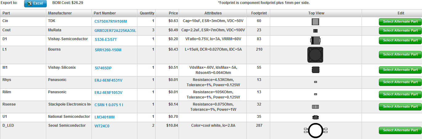Click the D_LED round top view image
422x139 pixels.
(315, 131)
